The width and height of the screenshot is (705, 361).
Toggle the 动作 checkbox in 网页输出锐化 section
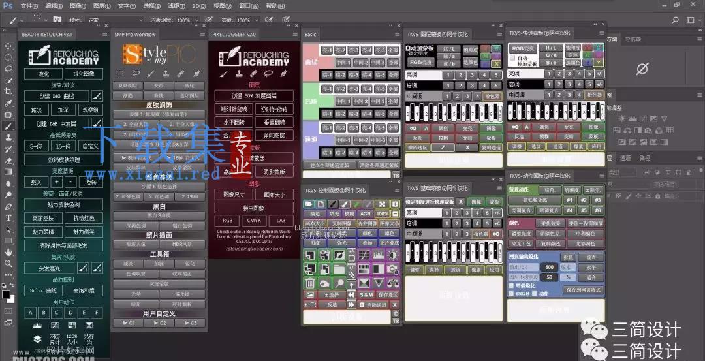(x=535, y=294)
